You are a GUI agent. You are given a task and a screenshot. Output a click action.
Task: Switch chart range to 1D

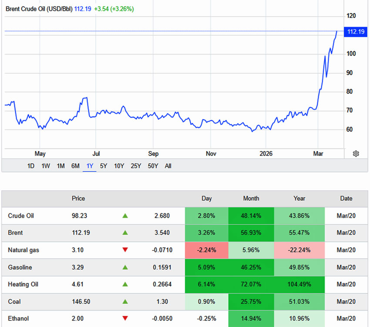point(31,166)
